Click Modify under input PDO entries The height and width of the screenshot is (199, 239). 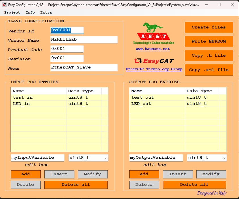[93, 174]
